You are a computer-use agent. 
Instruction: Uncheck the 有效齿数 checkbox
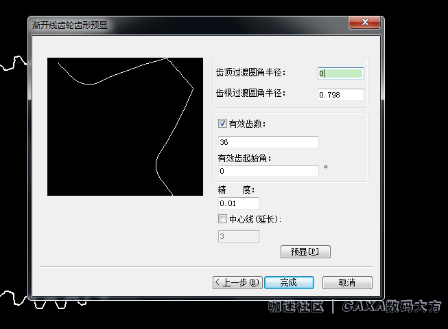tap(222, 124)
